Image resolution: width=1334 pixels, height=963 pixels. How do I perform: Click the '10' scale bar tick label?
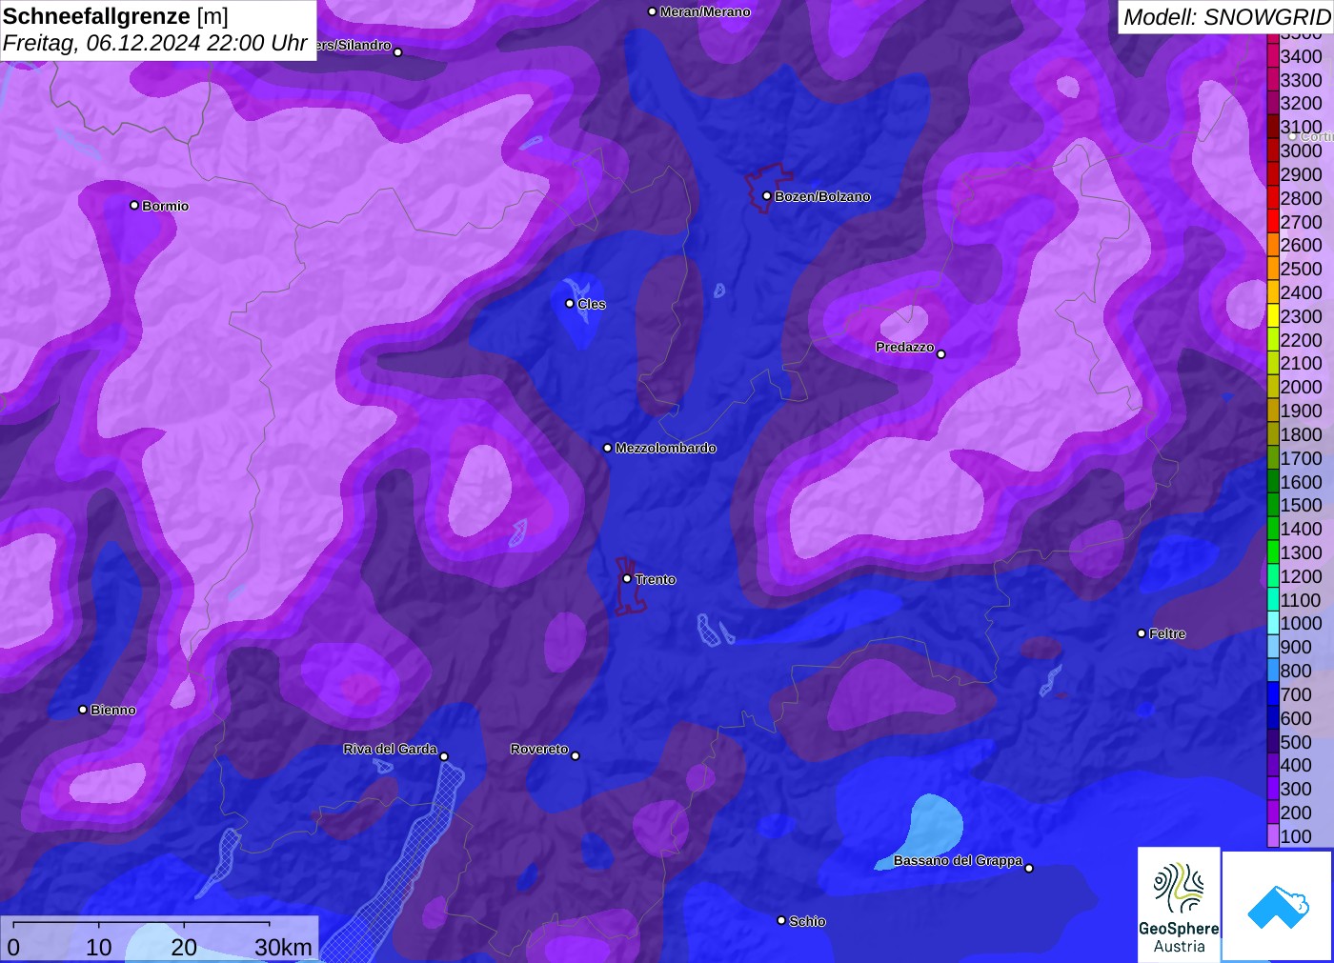(99, 947)
